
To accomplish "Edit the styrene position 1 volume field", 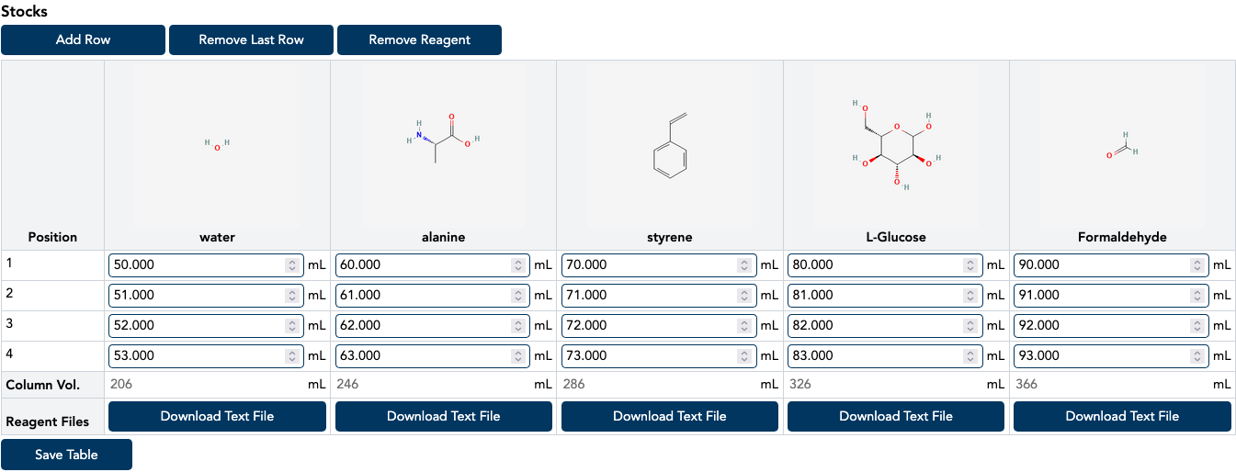I will pos(648,265).
